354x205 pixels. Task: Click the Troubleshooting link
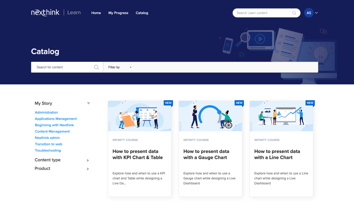pyautogui.click(x=48, y=150)
